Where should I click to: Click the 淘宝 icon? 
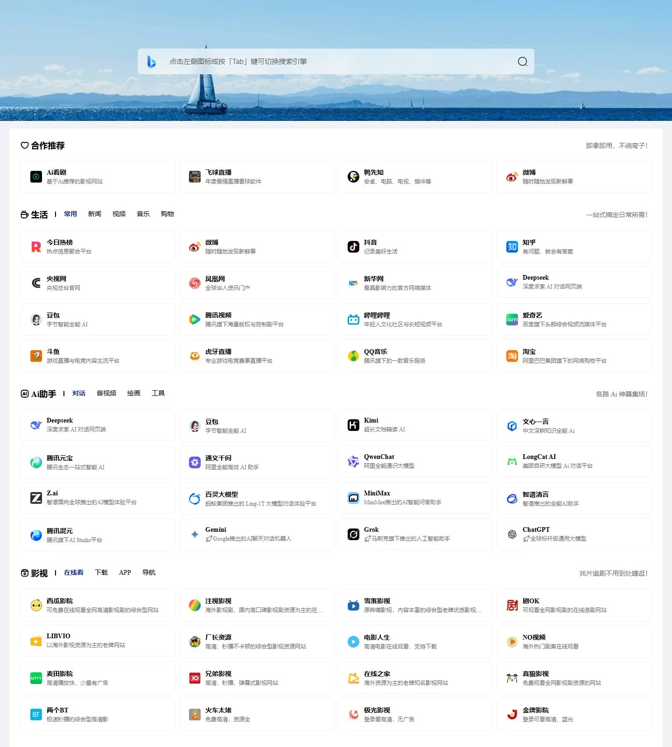[512, 356]
